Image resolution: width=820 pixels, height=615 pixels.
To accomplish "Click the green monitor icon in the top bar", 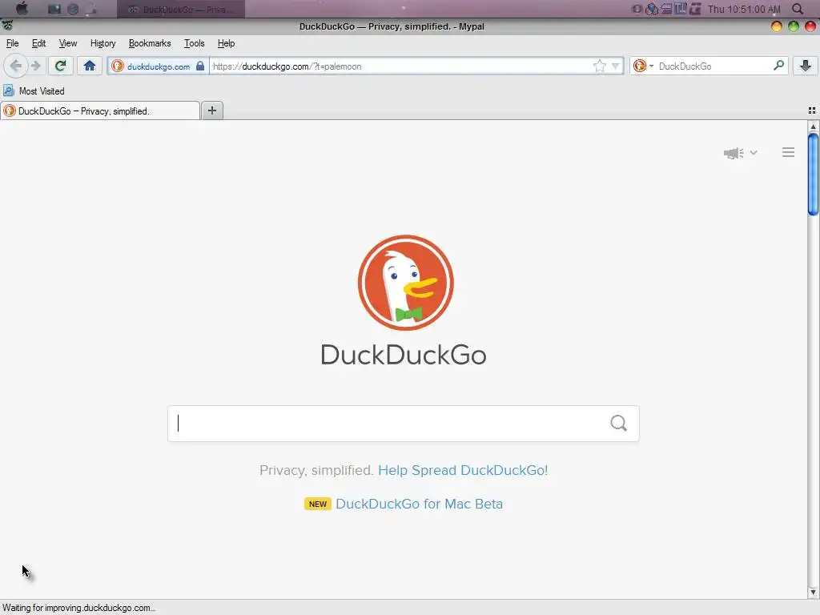I will click(x=54, y=9).
